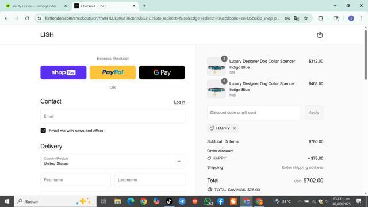This screenshot has height=207, width=368.
Task: Open the password manager key icon
Action: (x=287, y=18)
